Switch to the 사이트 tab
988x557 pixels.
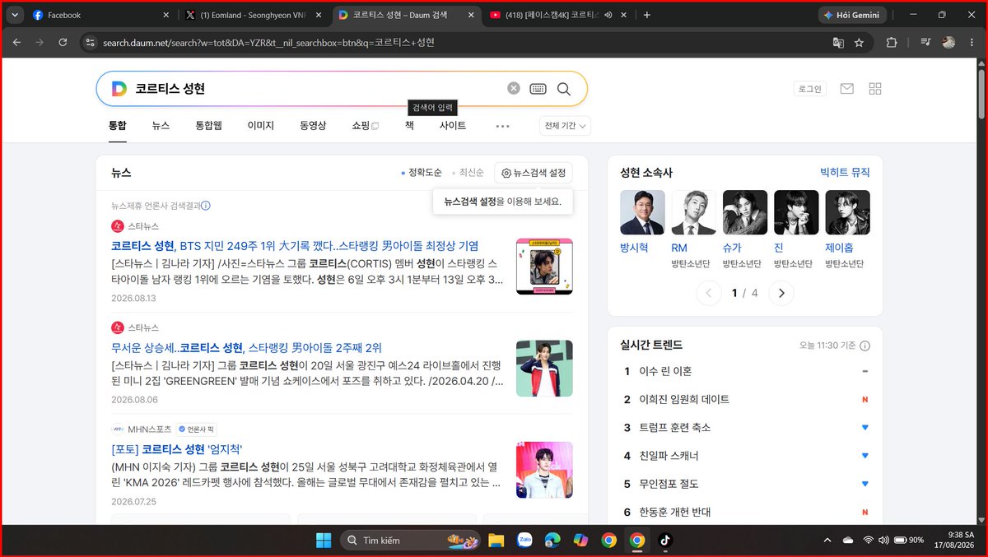[453, 126]
